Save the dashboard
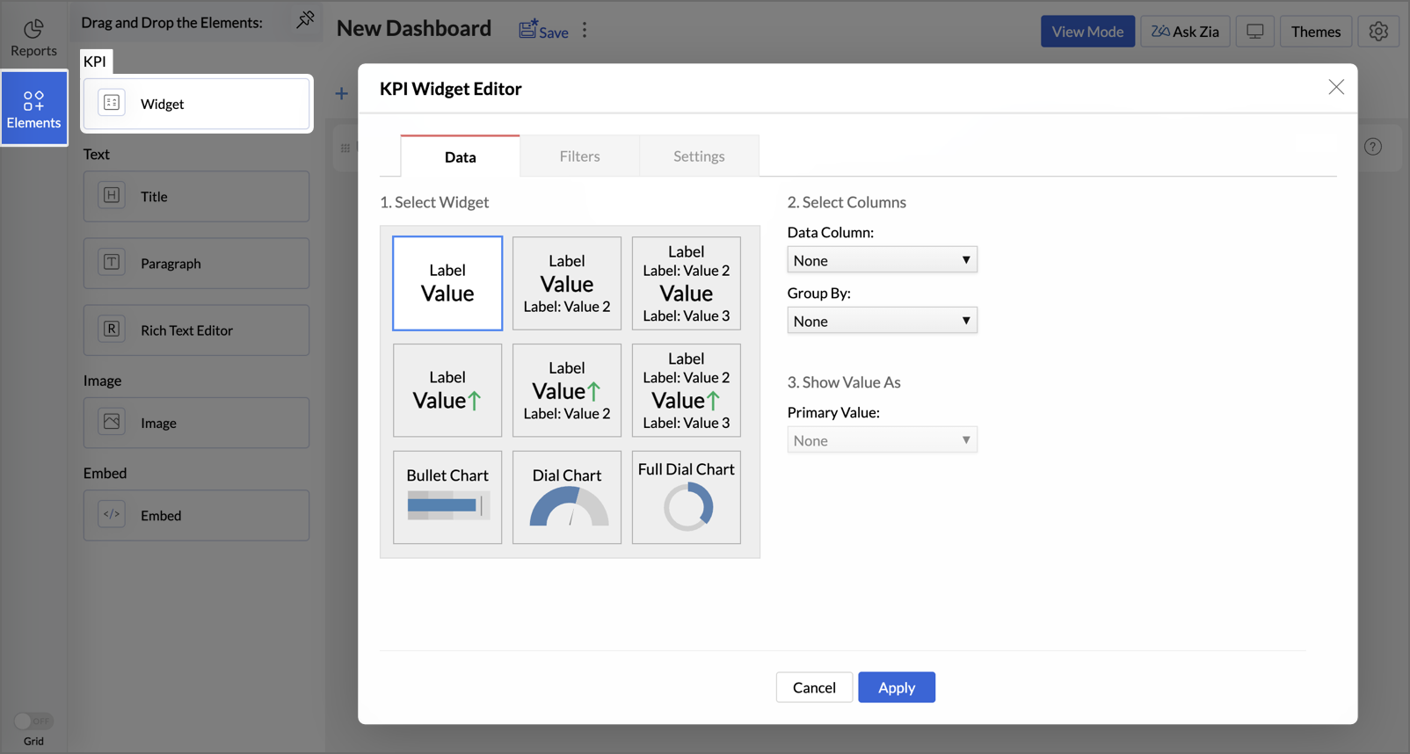The height and width of the screenshot is (754, 1410). pyautogui.click(x=543, y=30)
